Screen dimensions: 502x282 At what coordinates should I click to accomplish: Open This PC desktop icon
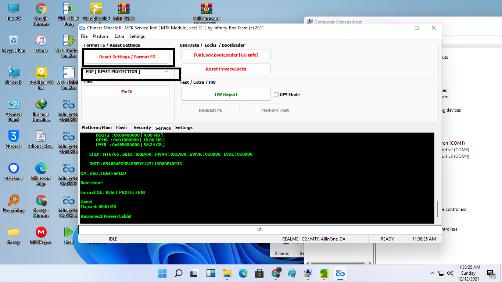coord(14,12)
